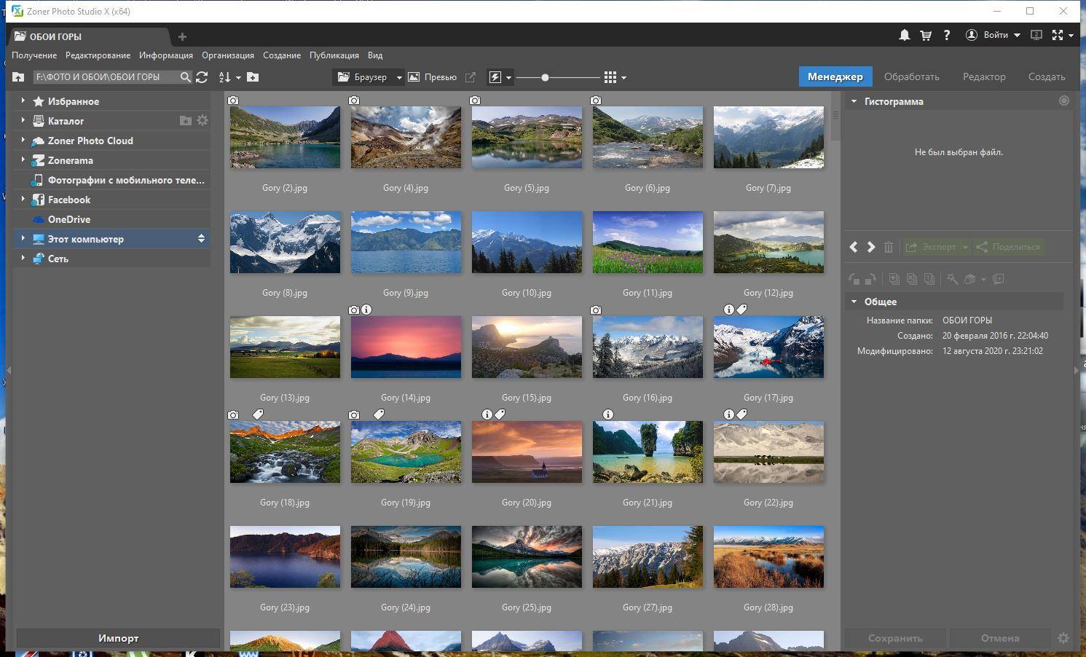Click the secondary monitor display icon

pos(1036,35)
